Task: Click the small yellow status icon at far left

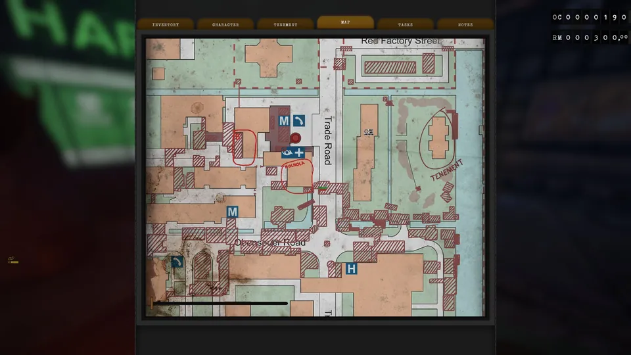Action: [13, 260]
